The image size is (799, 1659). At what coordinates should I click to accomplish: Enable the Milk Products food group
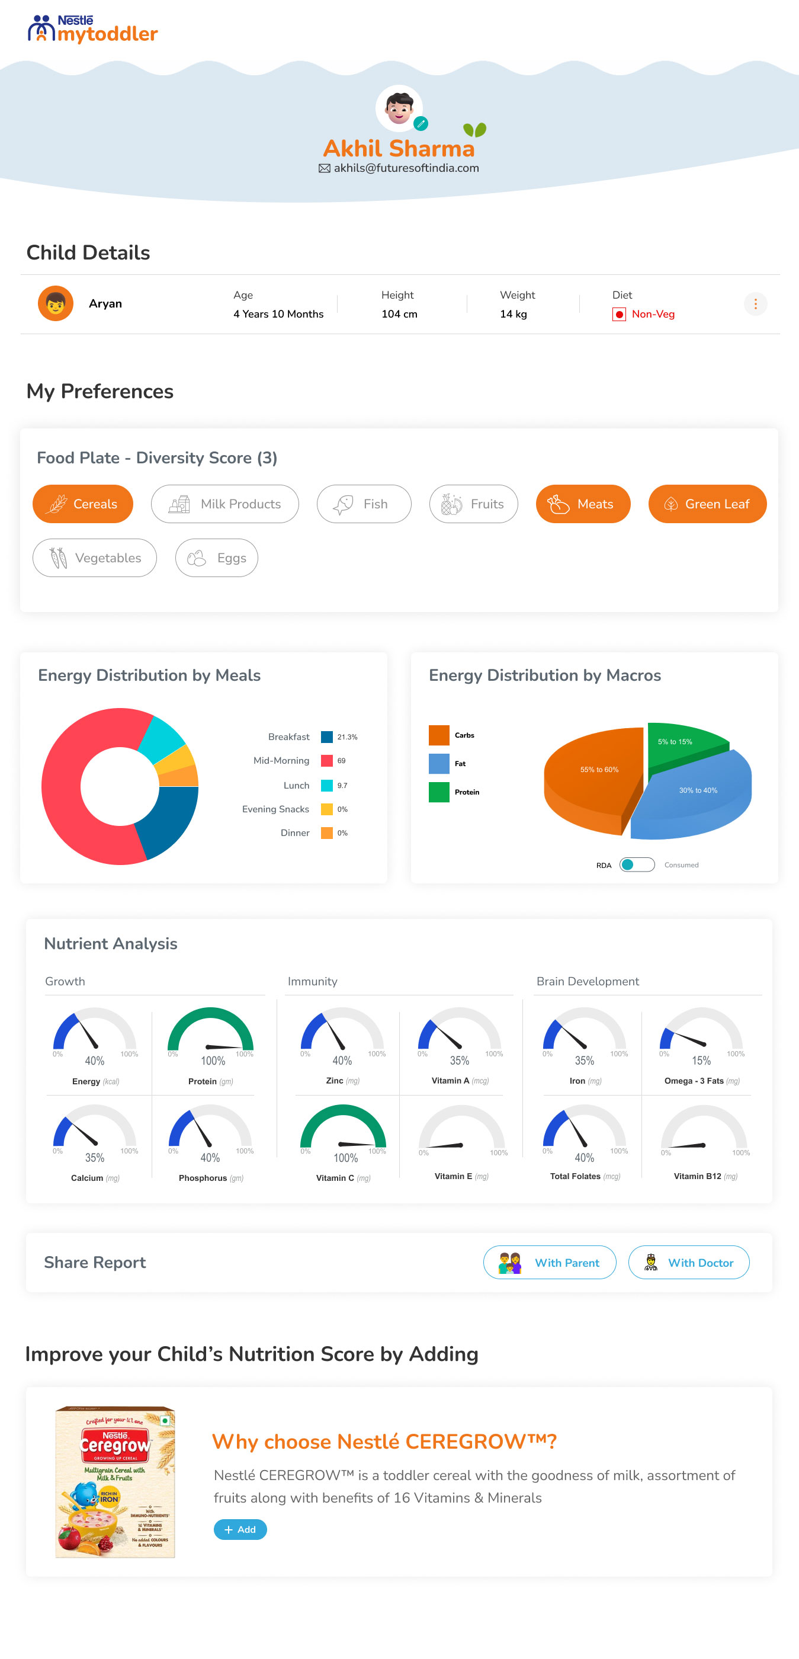tap(224, 504)
